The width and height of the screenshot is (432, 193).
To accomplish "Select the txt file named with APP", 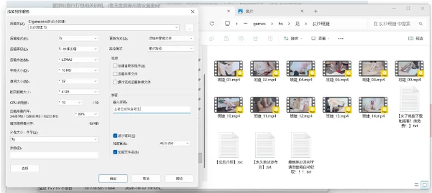I will pos(301,153).
